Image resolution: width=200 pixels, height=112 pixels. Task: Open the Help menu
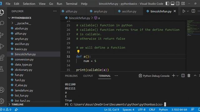click(84, 4)
